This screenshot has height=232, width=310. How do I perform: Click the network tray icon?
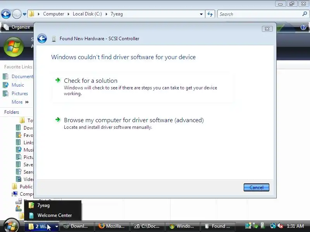click(x=273, y=226)
